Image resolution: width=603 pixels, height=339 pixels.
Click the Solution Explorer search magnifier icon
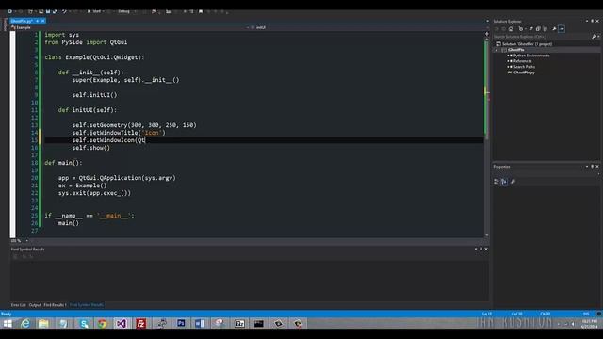click(595, 37)
